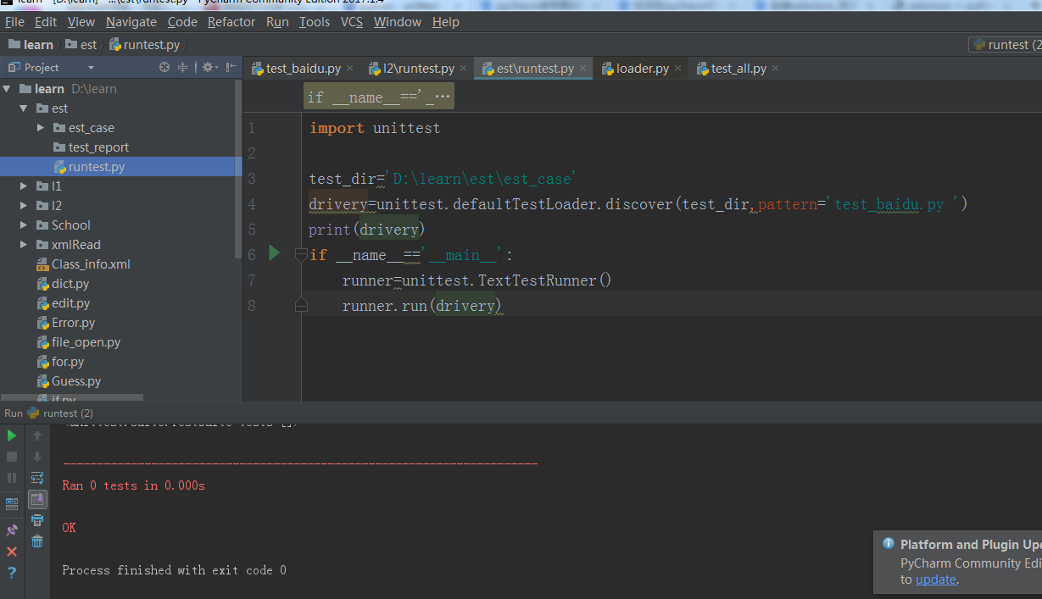The height and width of the screenshot is (599, 1042).
Task: Expand the School folder
Action: (x=23, y=225)
